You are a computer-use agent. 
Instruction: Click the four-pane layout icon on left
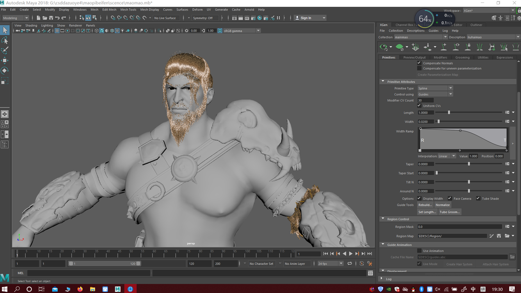[x=5, y=125]
